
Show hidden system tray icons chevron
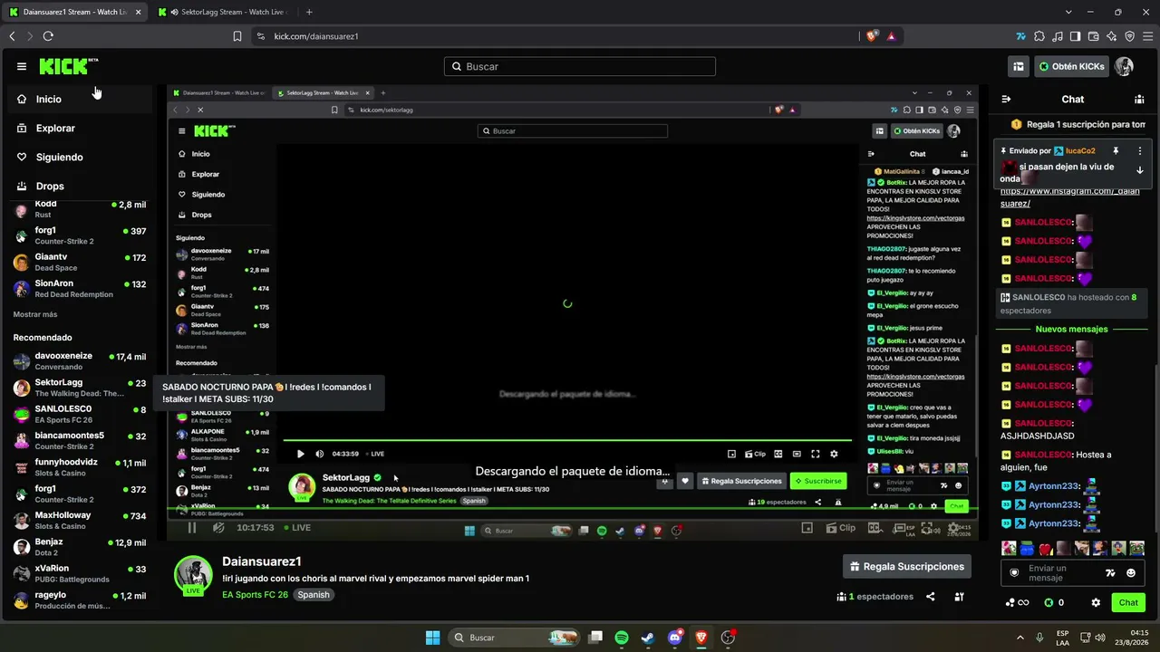click(1020, 638)
